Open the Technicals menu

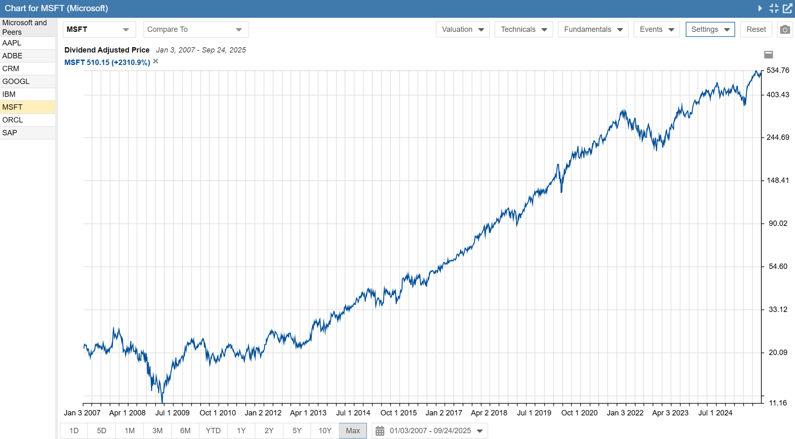click(523, 29)
